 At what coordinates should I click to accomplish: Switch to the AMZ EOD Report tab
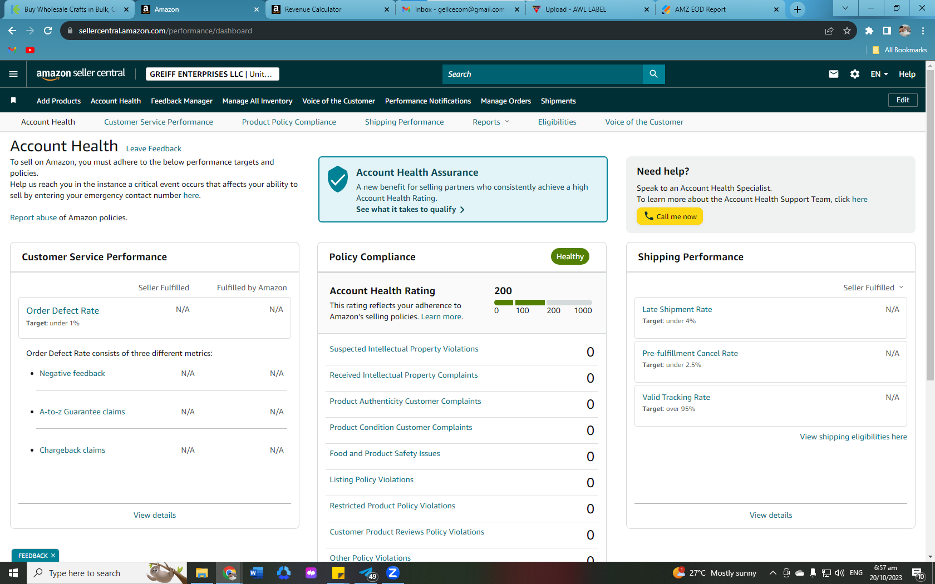pyautogui.click(x=720, y=9)
